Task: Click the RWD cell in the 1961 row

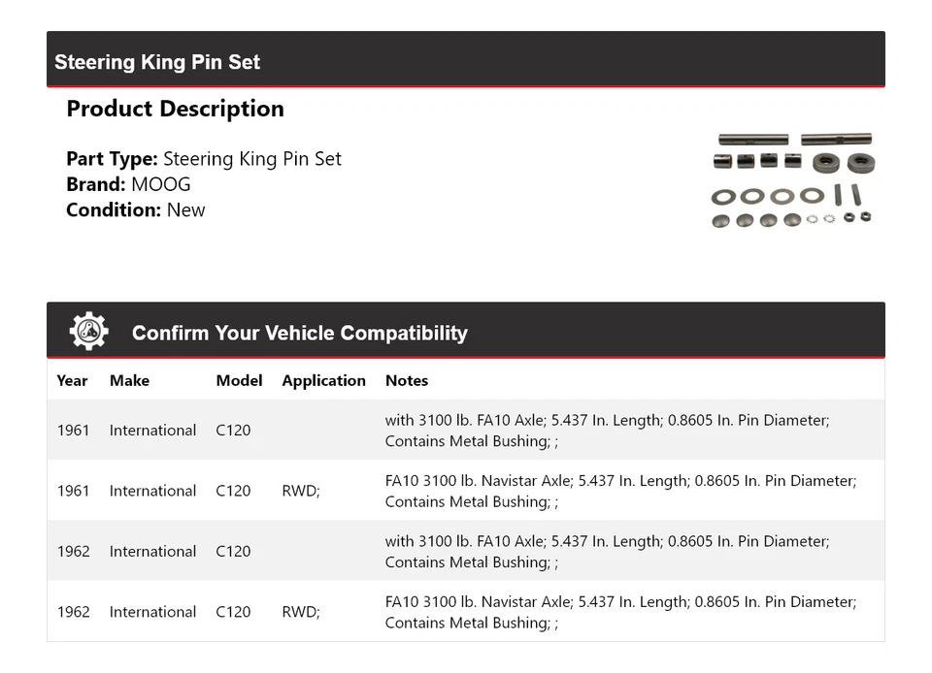Action: 300,491
